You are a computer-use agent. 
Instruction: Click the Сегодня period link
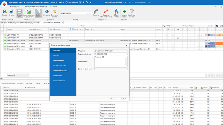click(x=29, y=83)
